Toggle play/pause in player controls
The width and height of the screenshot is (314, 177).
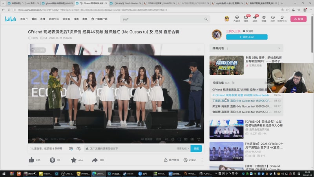40,139
